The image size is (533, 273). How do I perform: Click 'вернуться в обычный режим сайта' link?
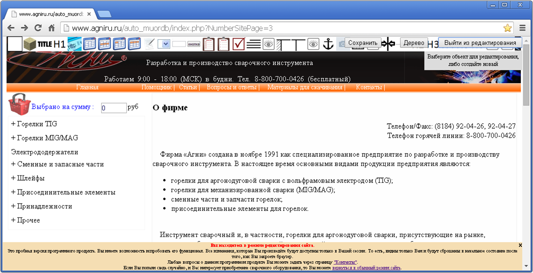pos(367,268)
